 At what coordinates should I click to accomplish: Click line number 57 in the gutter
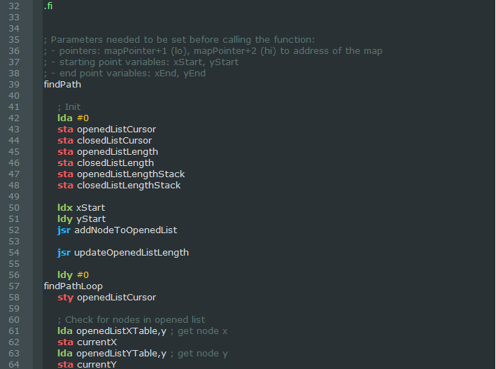[x=14, y=286]
